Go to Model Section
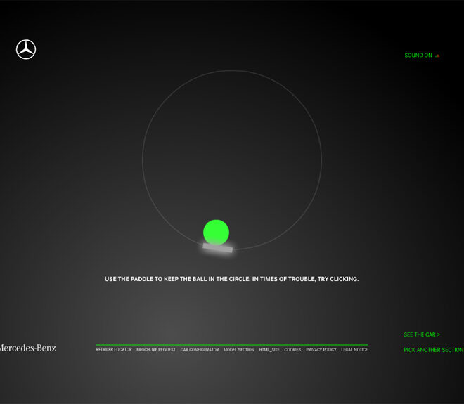Screen dimensions: 464x404 239,350
